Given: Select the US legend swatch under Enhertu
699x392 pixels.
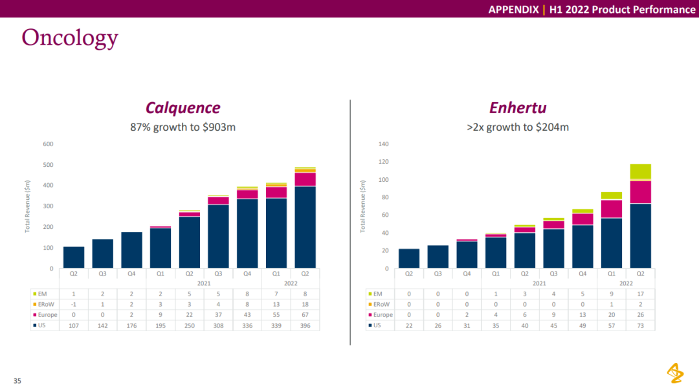Looking at the screenshot, I should (370, 325).
